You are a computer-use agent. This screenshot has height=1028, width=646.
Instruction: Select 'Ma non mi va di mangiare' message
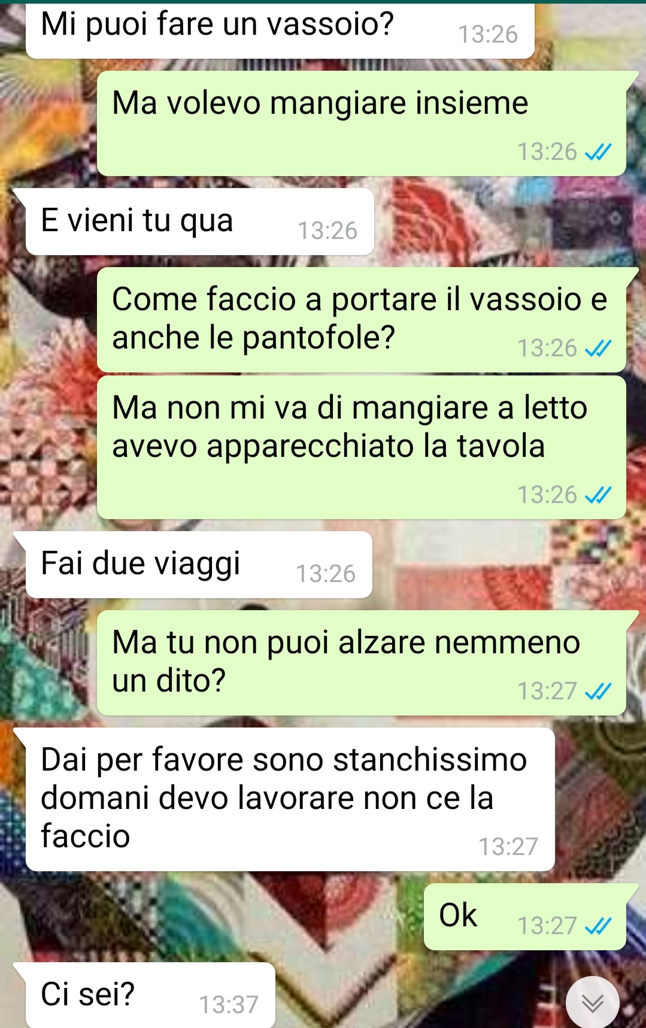(x=362, y=447)
